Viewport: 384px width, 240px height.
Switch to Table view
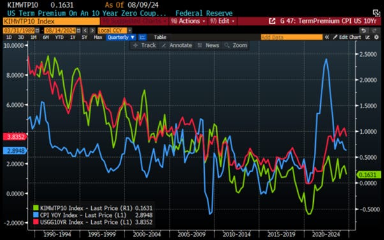pos(160,37)
